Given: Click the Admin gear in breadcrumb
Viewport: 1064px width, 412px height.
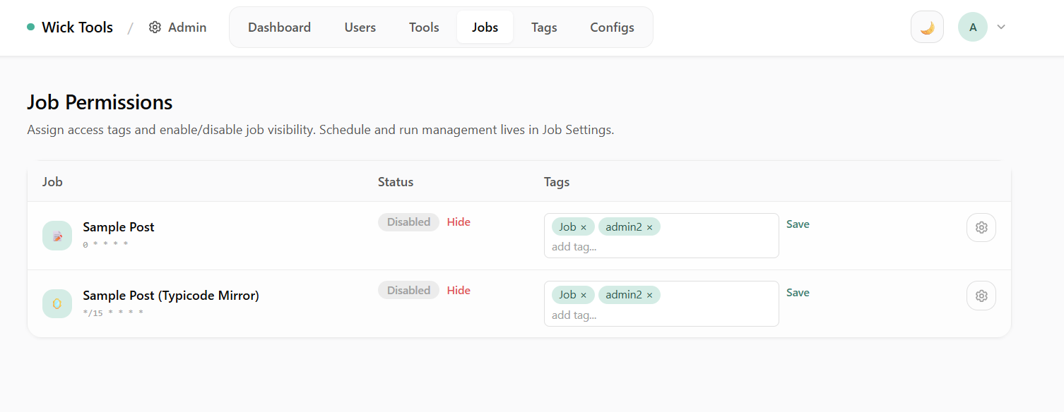Looking at the screenshot, I should [155, 28].
